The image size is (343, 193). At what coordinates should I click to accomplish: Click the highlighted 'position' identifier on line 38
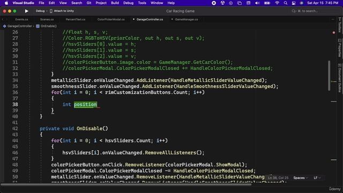point(85,105)
